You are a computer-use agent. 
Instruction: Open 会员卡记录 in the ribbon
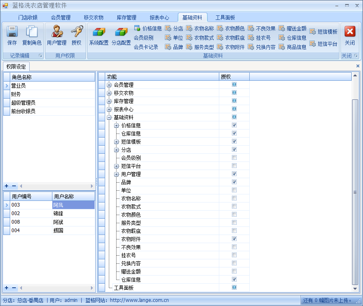[x=146, y=47]
